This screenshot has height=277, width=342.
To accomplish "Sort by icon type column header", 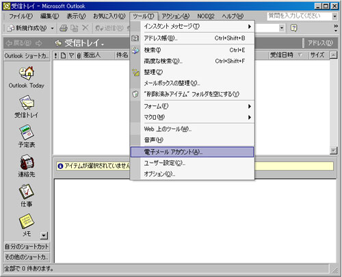I will click(64, 55).
